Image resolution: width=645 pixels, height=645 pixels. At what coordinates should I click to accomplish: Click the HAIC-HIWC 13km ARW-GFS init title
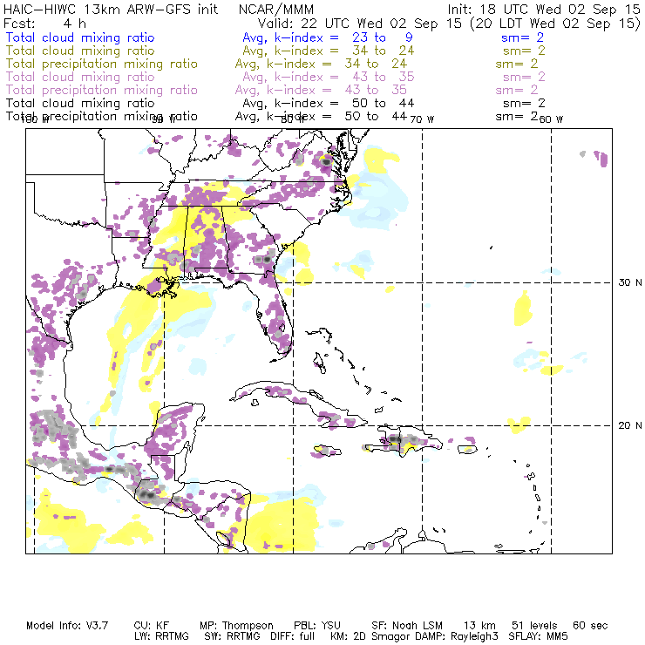point(111,10)
